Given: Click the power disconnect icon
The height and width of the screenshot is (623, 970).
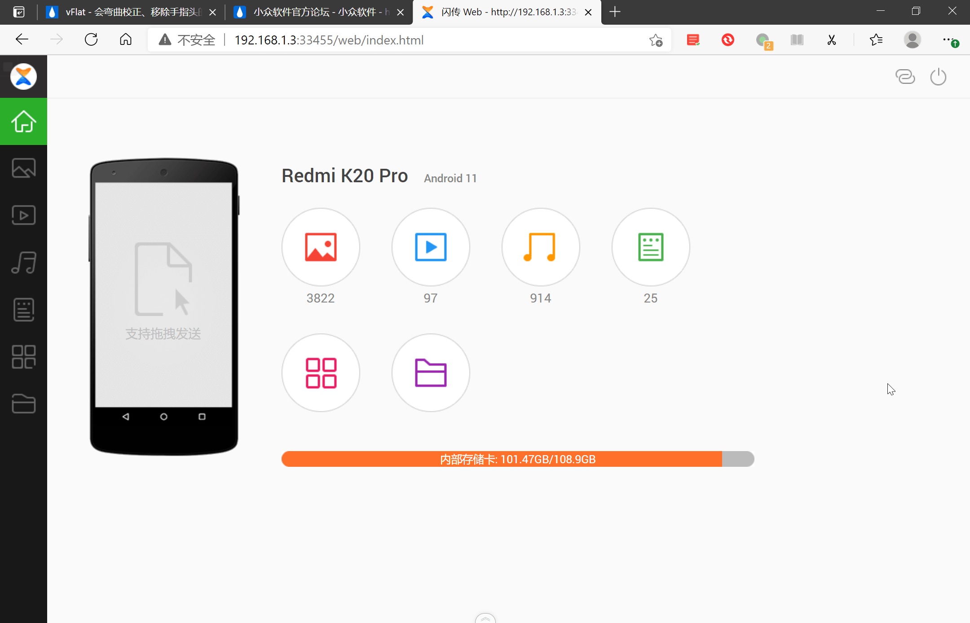Looking at the screenshot, I should click(938, 77).
